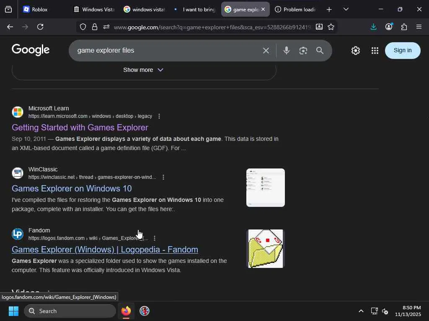Screen dimensions: 429x321
Task: Clear the Google search box text
Action: coord(266,51)
